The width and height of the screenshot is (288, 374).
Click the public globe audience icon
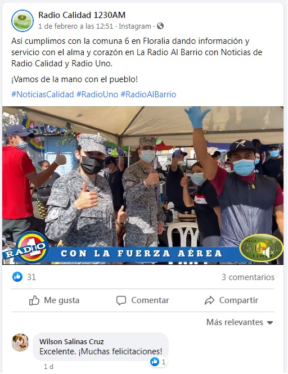point(160,26)
